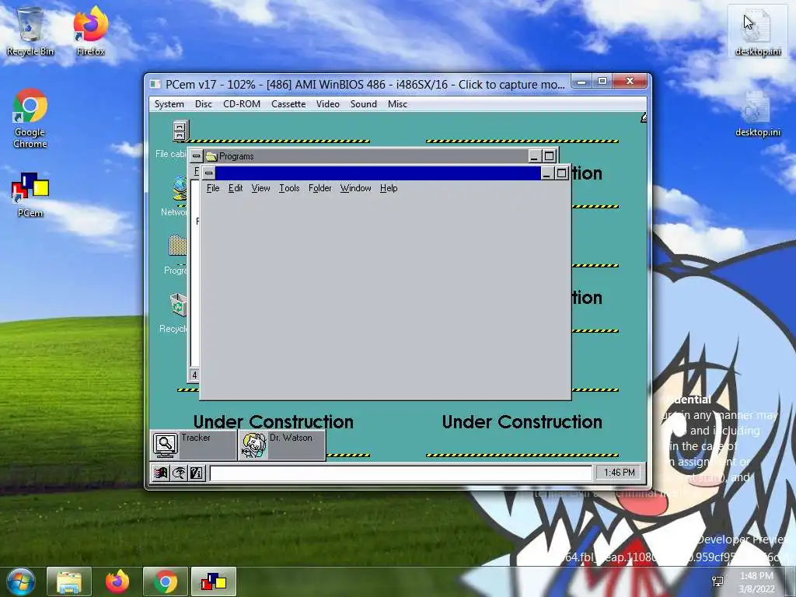Switch to Firefox in the Windows taskbar
Viewport: 796px width, 597px height.
(117, 581)
